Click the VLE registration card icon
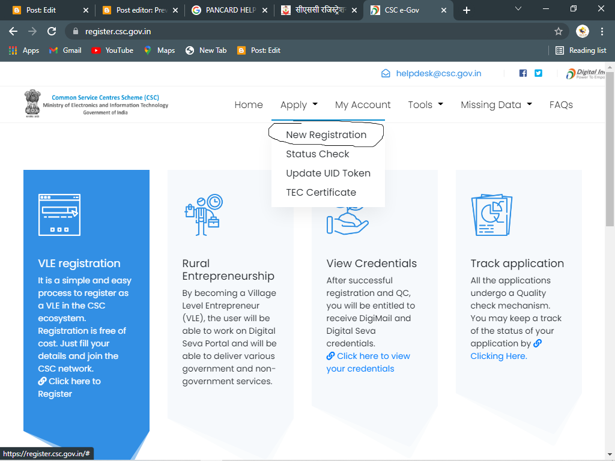615x461 pixels. pyautogui.click(x=59, y=215)
